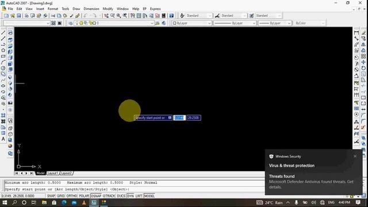This screenshot has height=207, width=368.
Task: Open the Format menu
Action: (53, 9)
